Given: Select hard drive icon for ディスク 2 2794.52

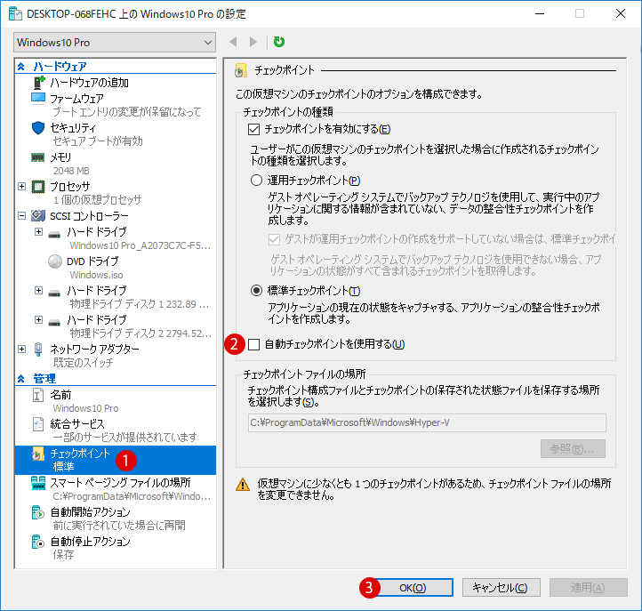Looking at the screenshot, I should [x=54, y=323].
